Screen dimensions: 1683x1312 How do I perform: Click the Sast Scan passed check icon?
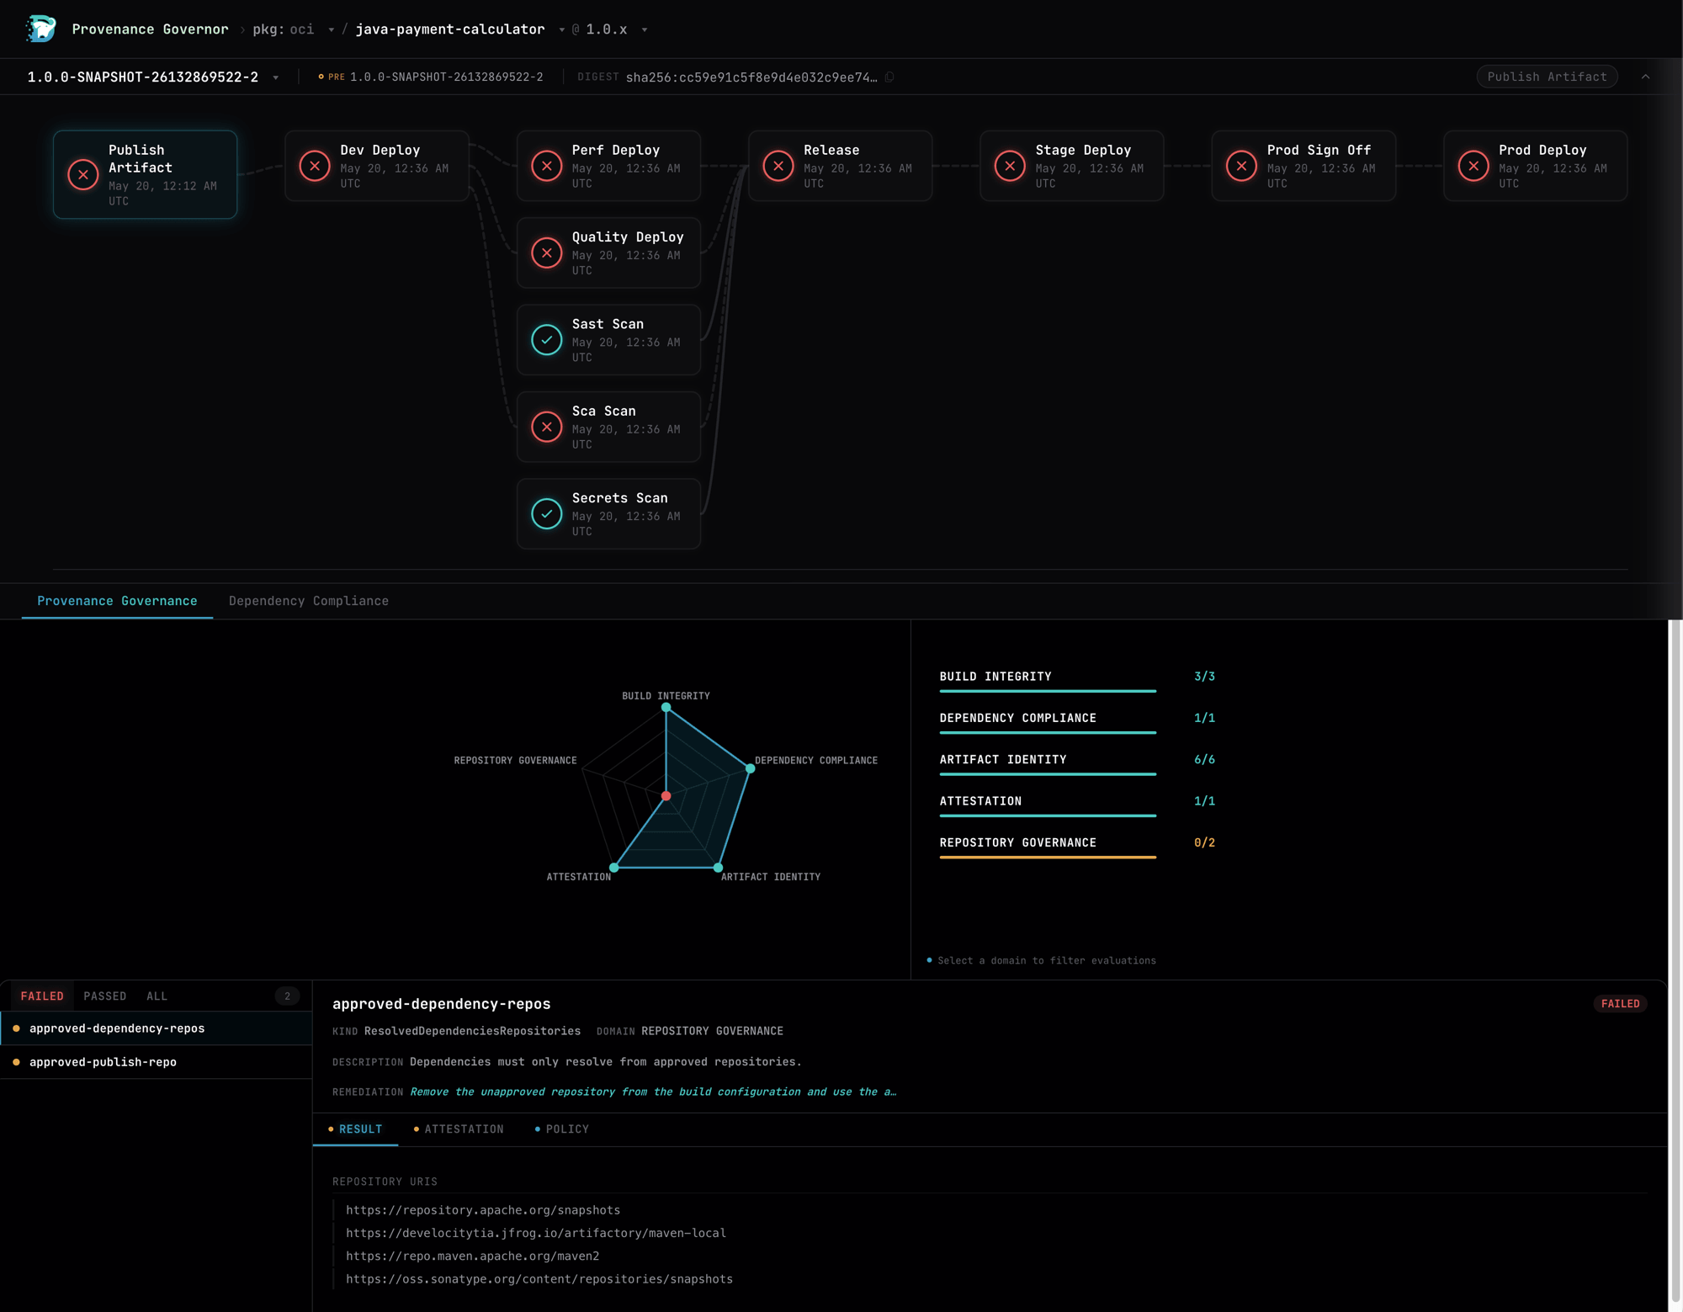tap(547, 340)
